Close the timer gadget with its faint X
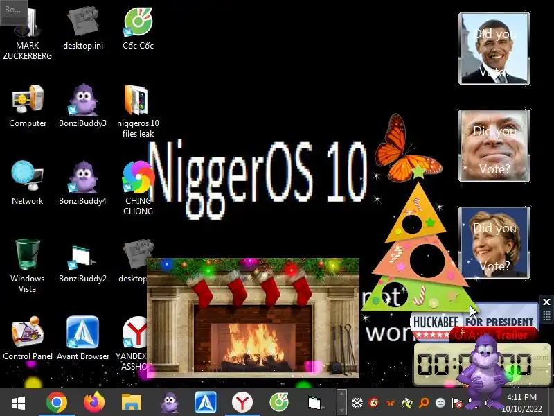 [x=546, y=348]
